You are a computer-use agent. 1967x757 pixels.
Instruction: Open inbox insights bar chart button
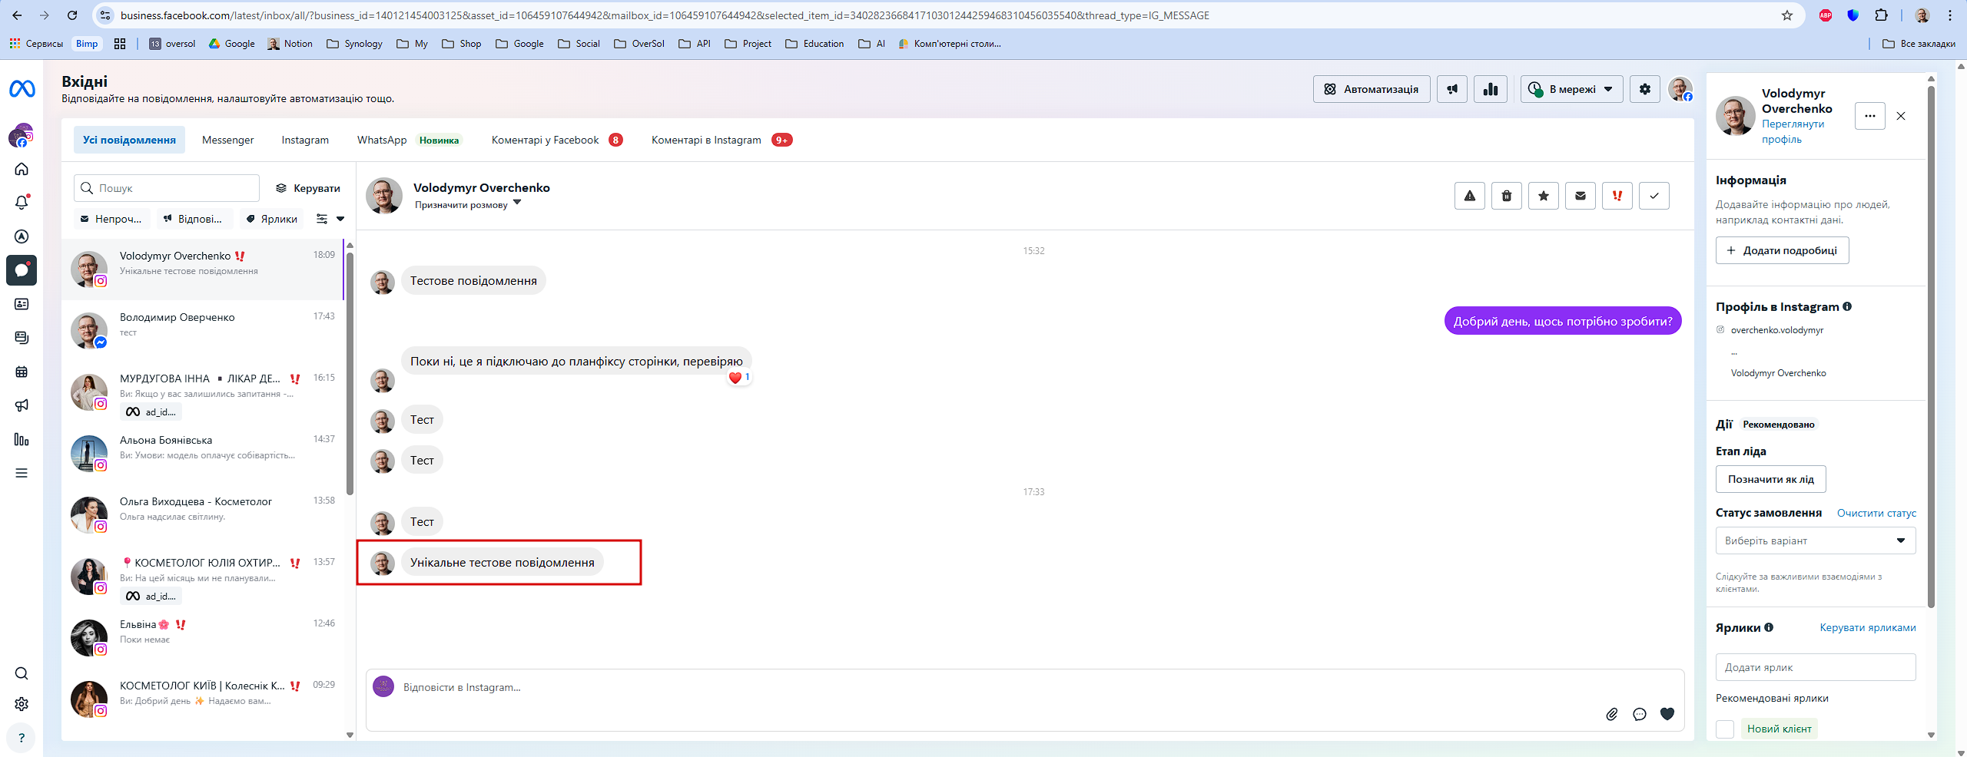(x=1491, y=89)
